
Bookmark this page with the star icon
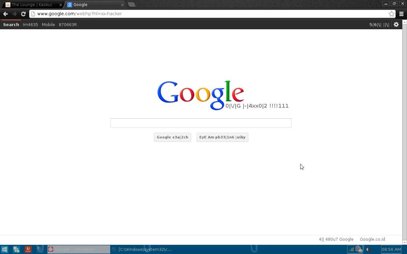(391, 14)
